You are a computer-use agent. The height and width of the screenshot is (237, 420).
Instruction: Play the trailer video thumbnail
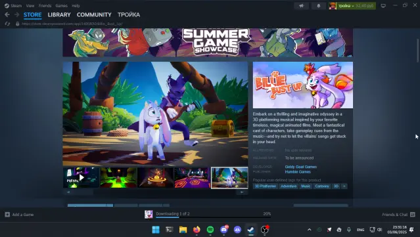tap(81, 178)
